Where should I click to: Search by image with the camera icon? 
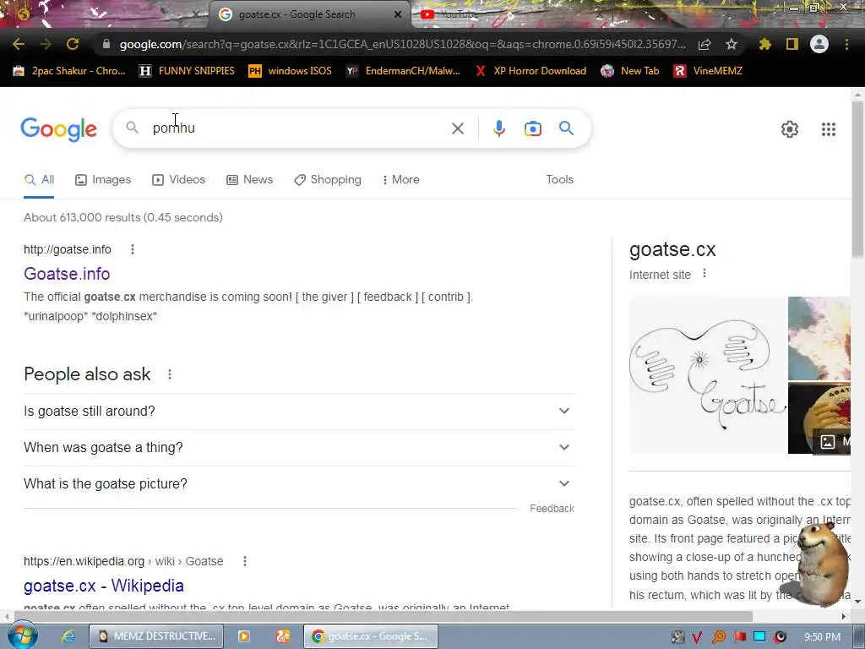[532, 128]
